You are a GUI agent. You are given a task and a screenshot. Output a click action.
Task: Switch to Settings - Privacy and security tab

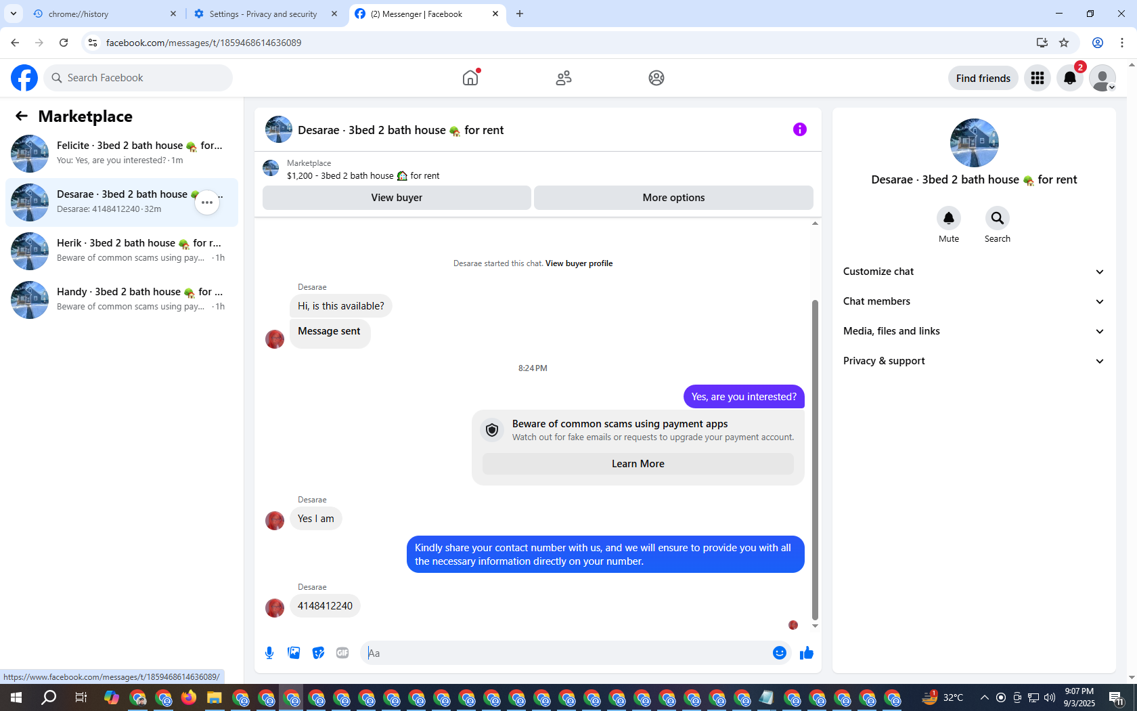(x=265, y=14)
